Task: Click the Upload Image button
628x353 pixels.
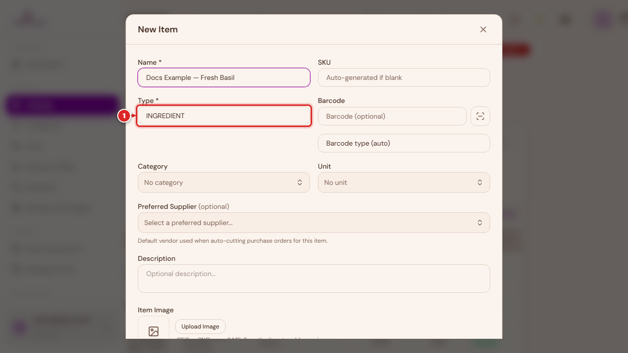Action: tap(200, 327)
